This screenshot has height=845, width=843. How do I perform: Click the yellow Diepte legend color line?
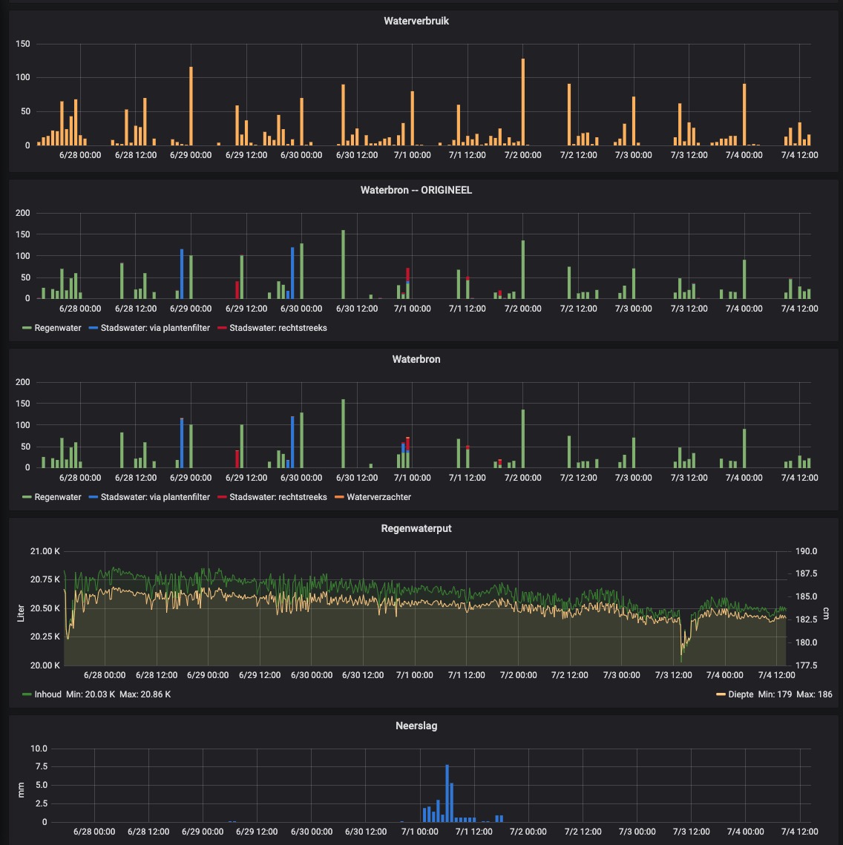[x=721, y=694]
